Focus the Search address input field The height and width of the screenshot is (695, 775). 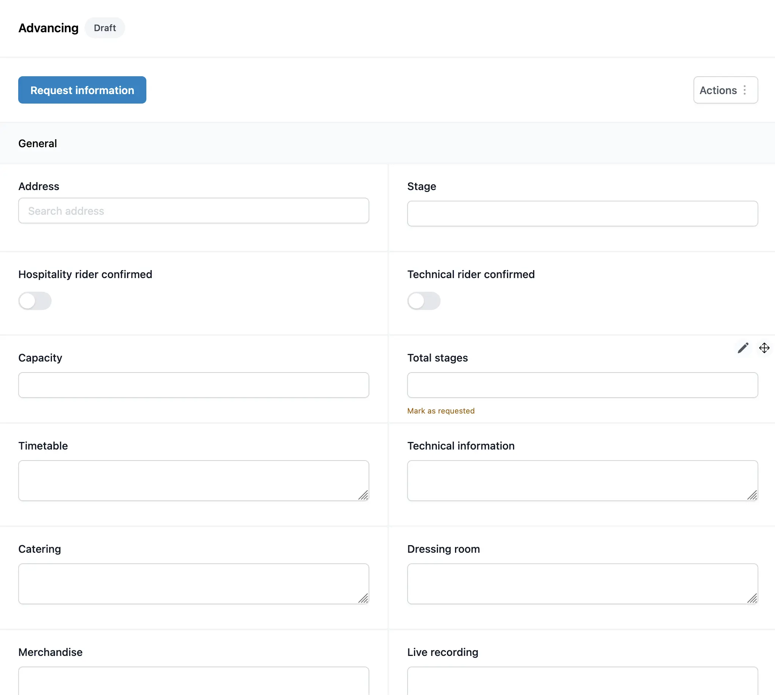(193, 211)
